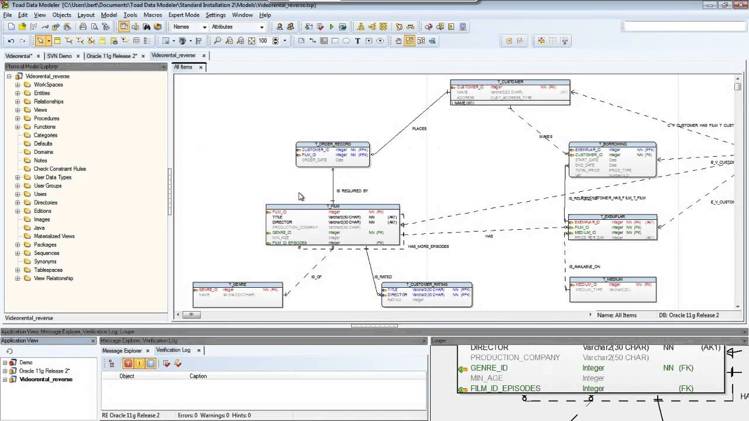749x421 pixels.
Task: Click the vertical scrollbar of the diagram
Action: coord(738,191)
